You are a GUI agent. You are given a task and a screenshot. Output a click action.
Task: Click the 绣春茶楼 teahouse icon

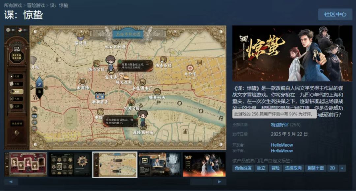(163, 60)
